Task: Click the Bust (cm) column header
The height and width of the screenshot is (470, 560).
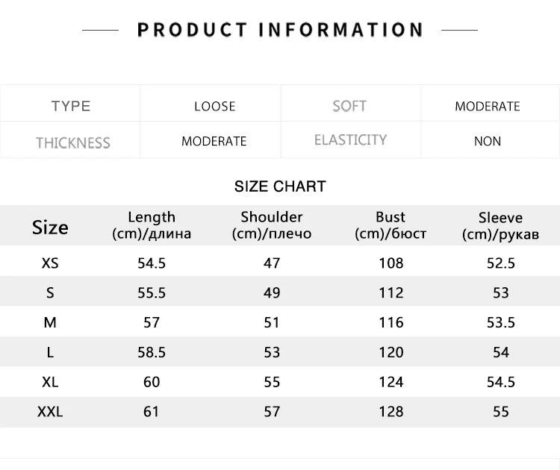Action: coord(391,225)
